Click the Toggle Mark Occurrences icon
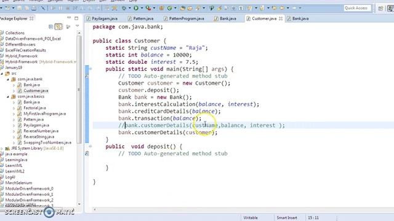394x221 pixels. coord(219,8)
